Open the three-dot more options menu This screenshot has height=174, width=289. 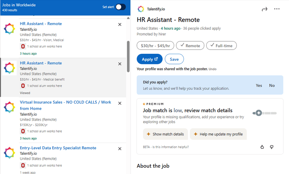277,9
